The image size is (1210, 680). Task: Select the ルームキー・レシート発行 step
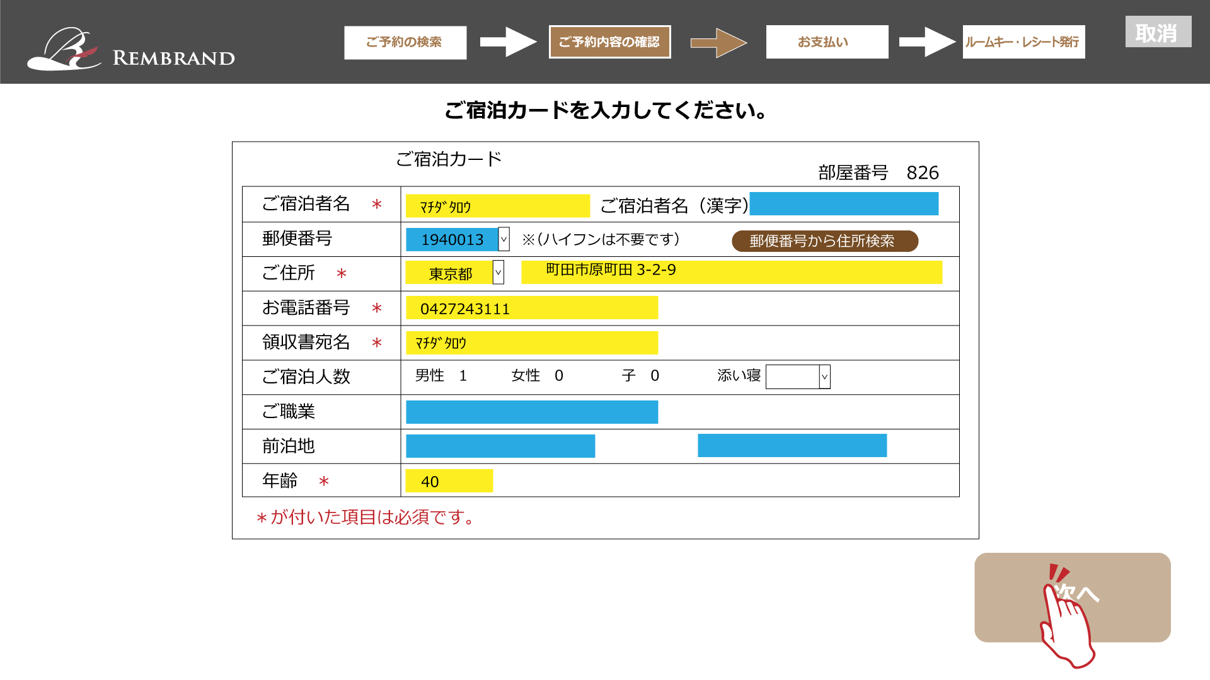click(x=1023, y=42)
